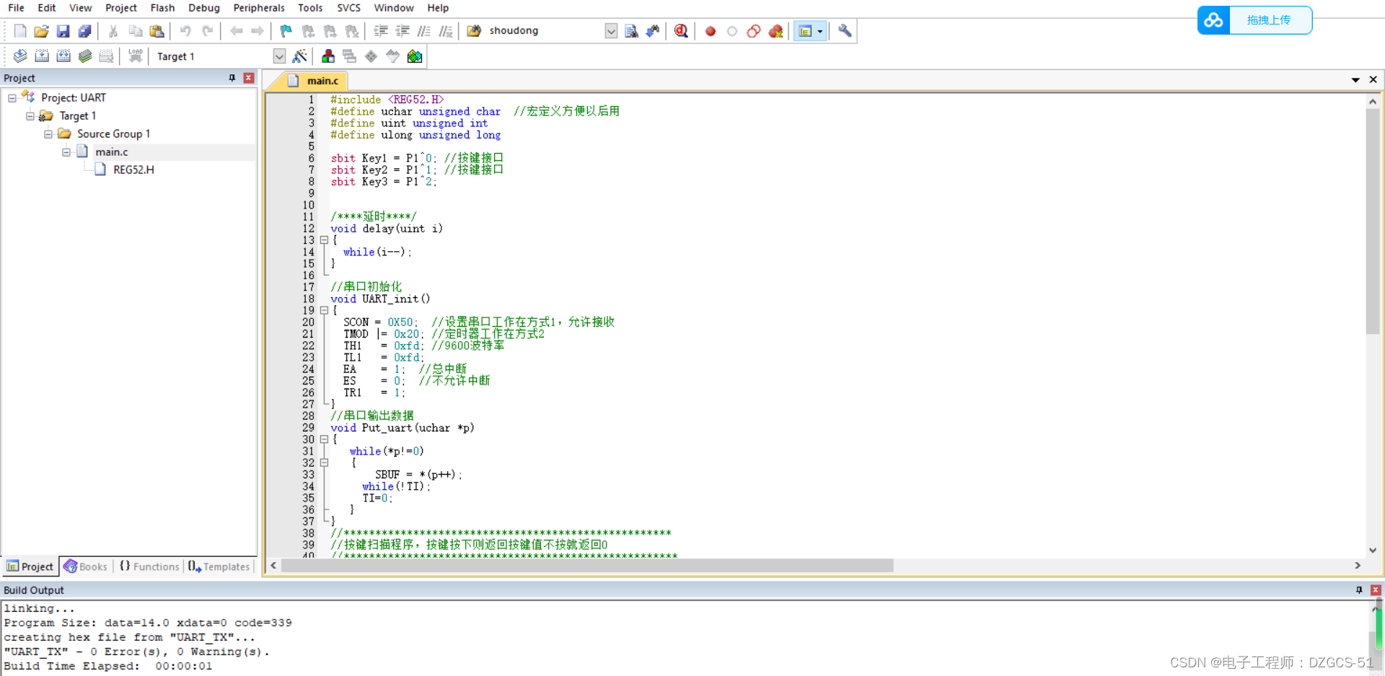The height and width of the screenshot is (676, 1385).
Task: Open the SVCS menu
Action: click(348, 8)
